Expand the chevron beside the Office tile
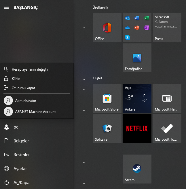 tap(84, 27)
